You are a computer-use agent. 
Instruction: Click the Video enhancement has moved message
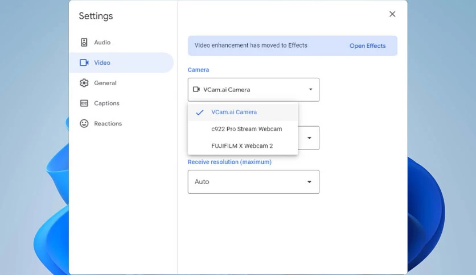point(251,45)
